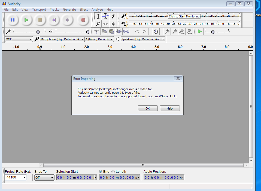Image resolution: width=261 pixels, height=191 pixels.
Task: Open the recording meter microphone dropdown
Action: 123,16
